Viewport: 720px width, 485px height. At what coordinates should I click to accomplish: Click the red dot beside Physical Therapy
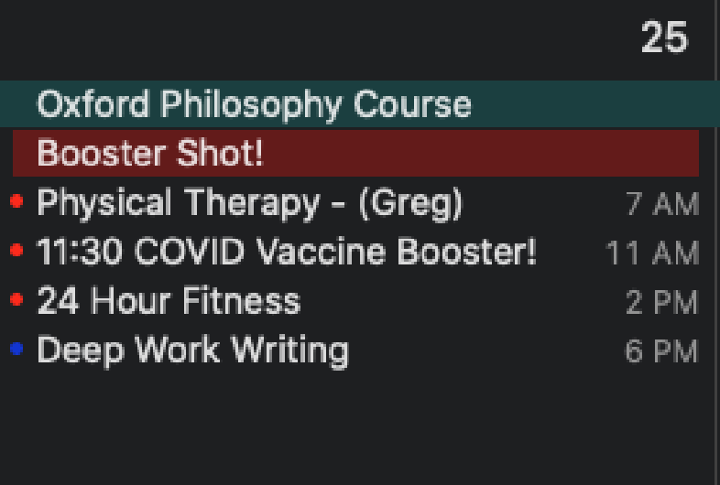pos(16,201)
